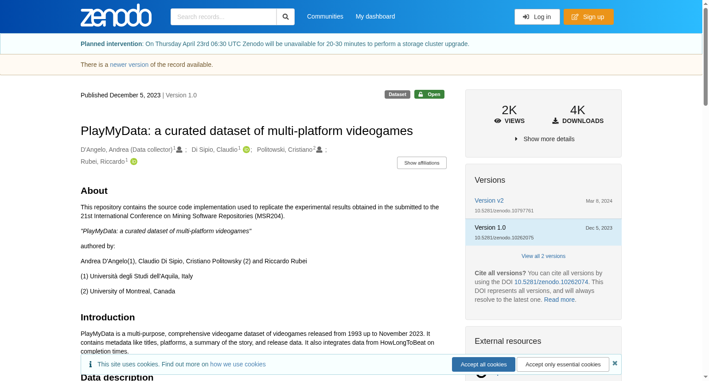Image resolution: width=709 pixels, height=381 pixels.
Task: Click Rubei, Riccardo author name
Action: tap(103, 162)
